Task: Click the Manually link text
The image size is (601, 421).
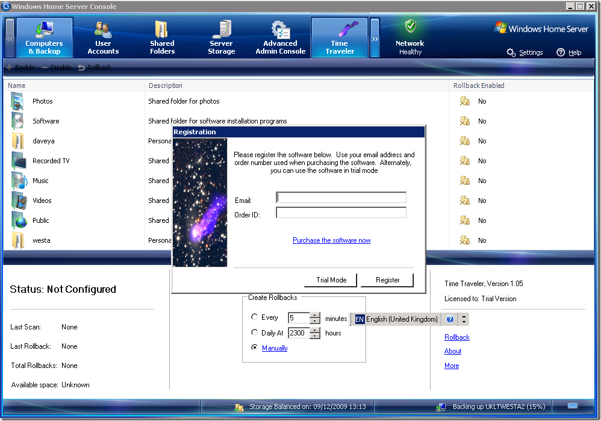Action: 275,348
